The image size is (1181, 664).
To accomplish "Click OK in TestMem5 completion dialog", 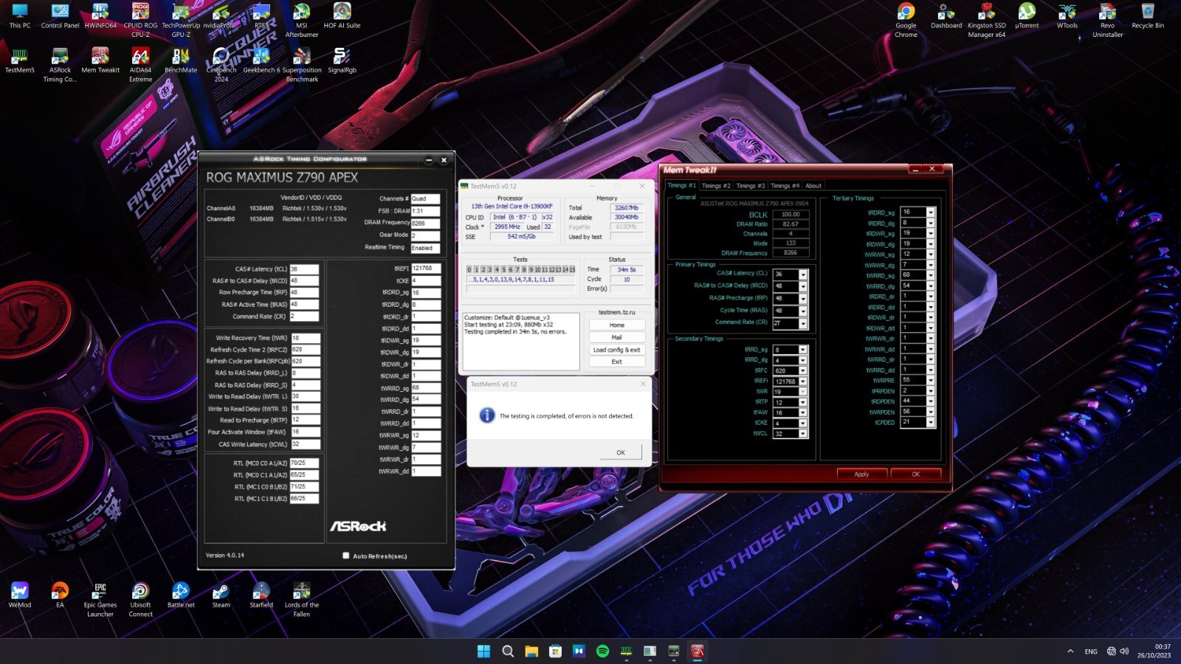I will pos(620,452).
